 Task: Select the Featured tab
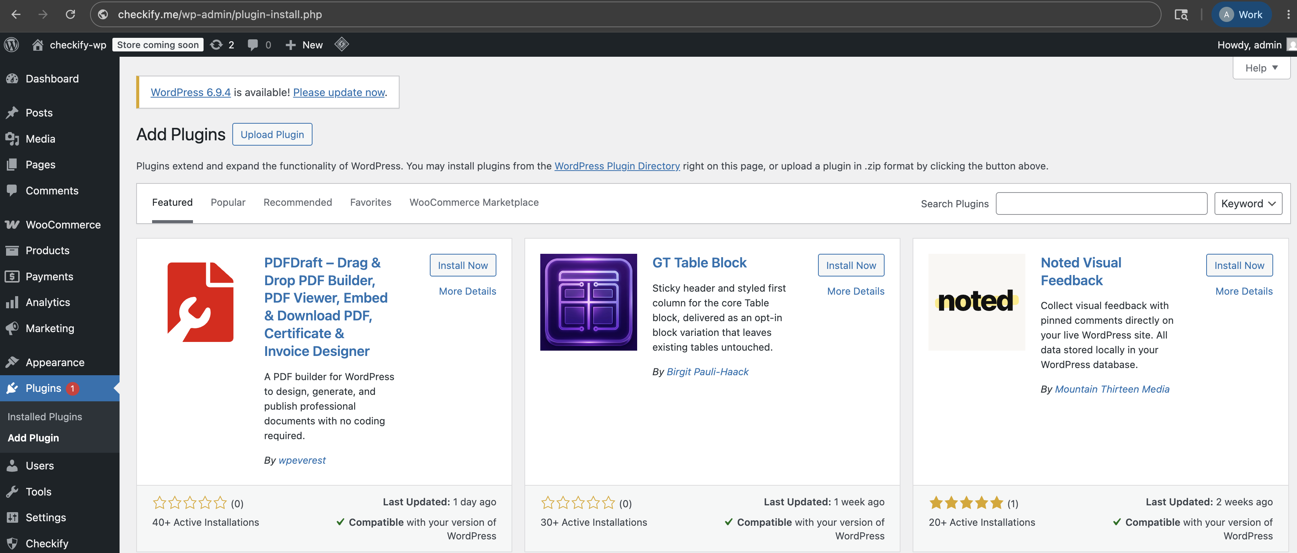(172, 202)
